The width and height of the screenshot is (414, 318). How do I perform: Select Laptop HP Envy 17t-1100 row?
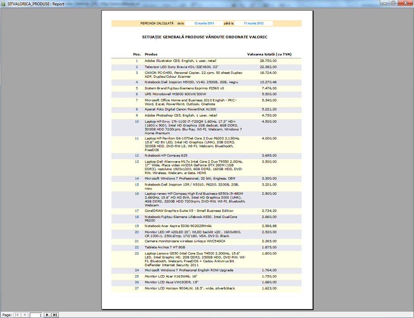pyautogui.click(x=206, y=127)
